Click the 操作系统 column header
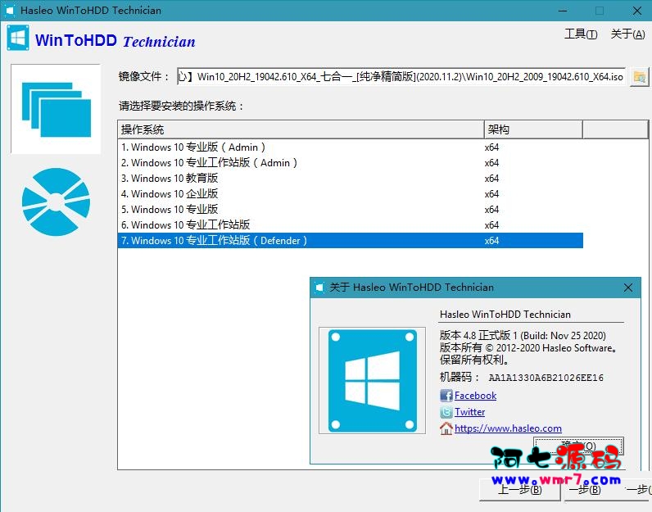This screenshot has width=652, height=512. pos(301,129)
